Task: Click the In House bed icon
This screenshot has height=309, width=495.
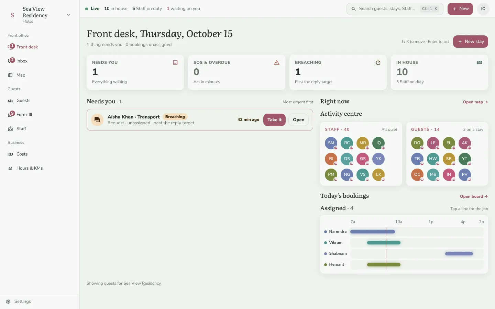Action: [480, 62]
